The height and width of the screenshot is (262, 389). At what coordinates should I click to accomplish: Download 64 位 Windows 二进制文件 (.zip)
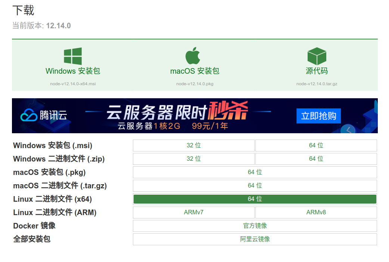pos(316,159)
